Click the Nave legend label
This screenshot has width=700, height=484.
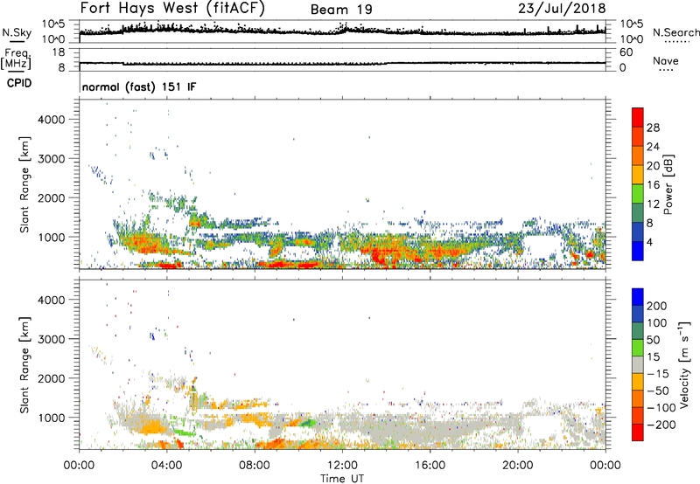pos(666,60)
